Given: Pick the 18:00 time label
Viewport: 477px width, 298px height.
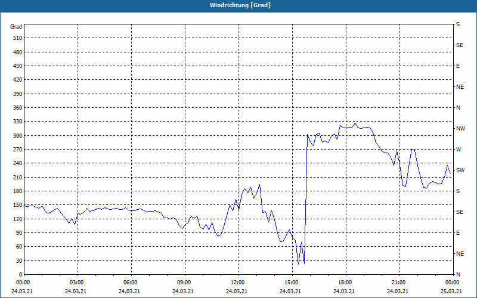Looking at the screenshot, I should [345, 283].
